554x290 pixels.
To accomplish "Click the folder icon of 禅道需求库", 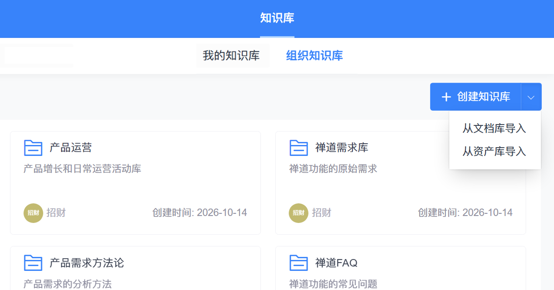I will click(x=299, y=148).
